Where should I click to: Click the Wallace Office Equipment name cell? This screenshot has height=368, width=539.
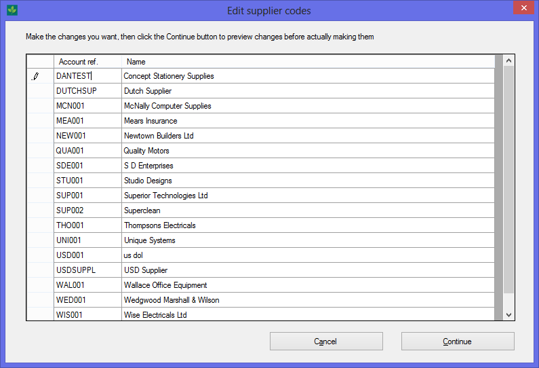[308, 285]
